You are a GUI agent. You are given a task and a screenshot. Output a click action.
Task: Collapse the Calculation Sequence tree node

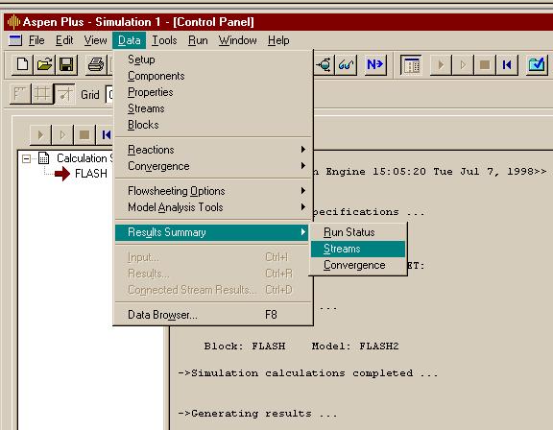coord(26,158)
